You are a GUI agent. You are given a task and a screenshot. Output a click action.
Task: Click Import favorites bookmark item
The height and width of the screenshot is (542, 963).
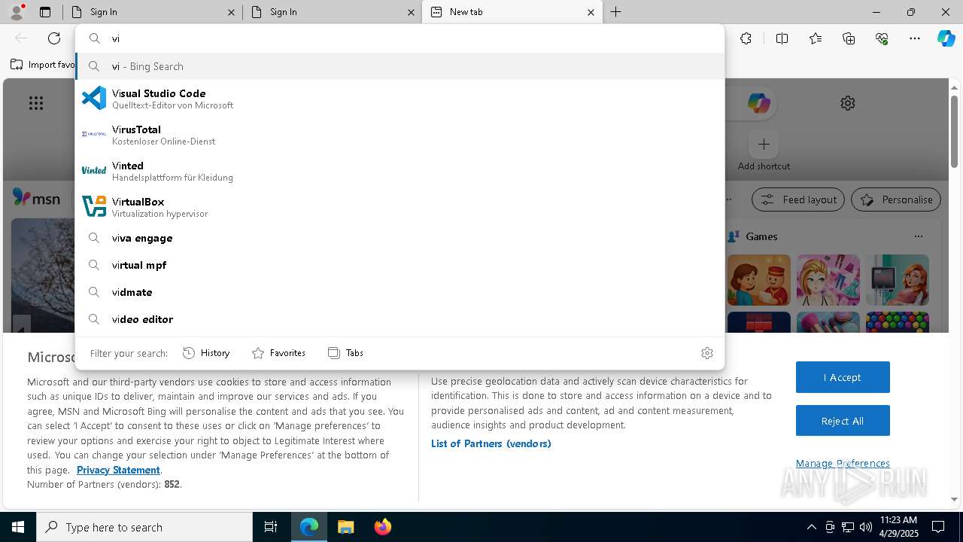(43, 65)
